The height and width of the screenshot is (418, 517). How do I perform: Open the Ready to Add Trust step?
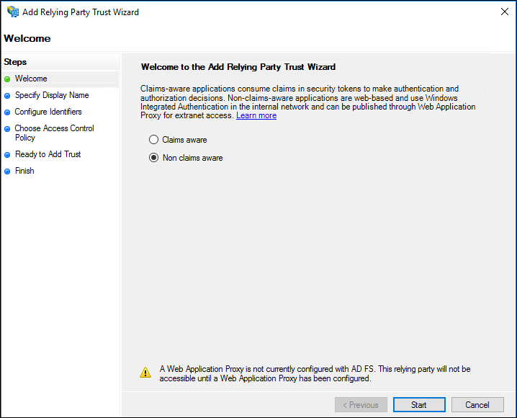tap(48, 154)
